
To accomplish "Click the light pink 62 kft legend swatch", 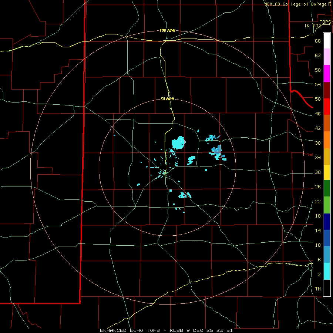I will pos(327,57).
